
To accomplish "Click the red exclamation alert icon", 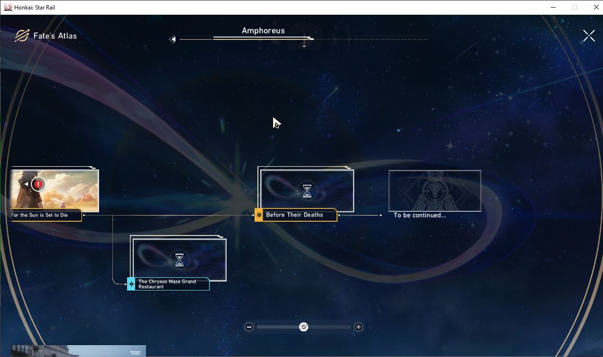I will click(38, 184).
